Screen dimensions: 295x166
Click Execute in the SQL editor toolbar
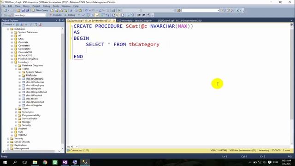[56, 15]
